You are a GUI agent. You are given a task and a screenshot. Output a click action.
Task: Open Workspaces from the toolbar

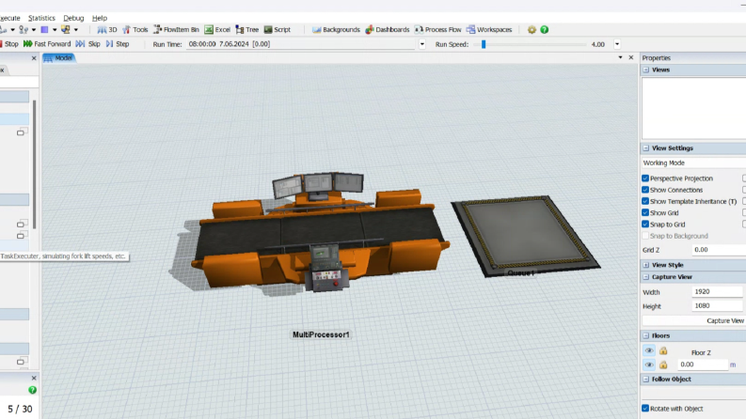click(489, 29)
